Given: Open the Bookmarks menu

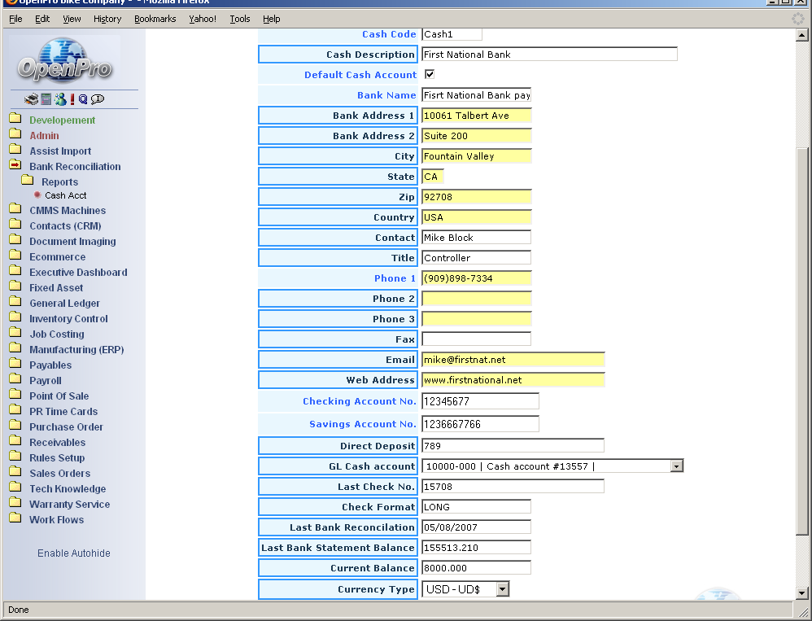Looking at the screenshot, I should pyautogui.click(x=155, y=19).
